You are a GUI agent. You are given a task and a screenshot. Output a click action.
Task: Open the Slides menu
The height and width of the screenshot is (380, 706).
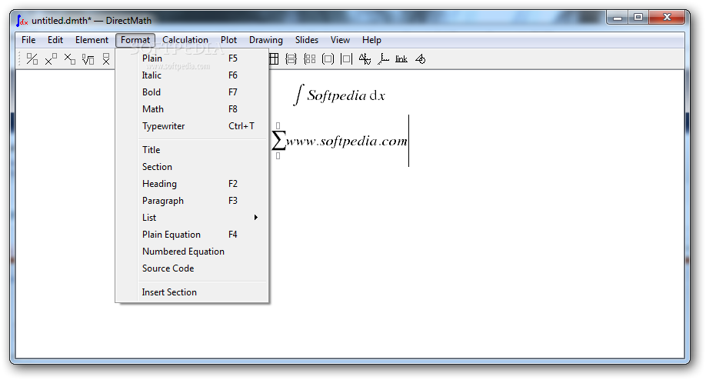click(307, 40)
